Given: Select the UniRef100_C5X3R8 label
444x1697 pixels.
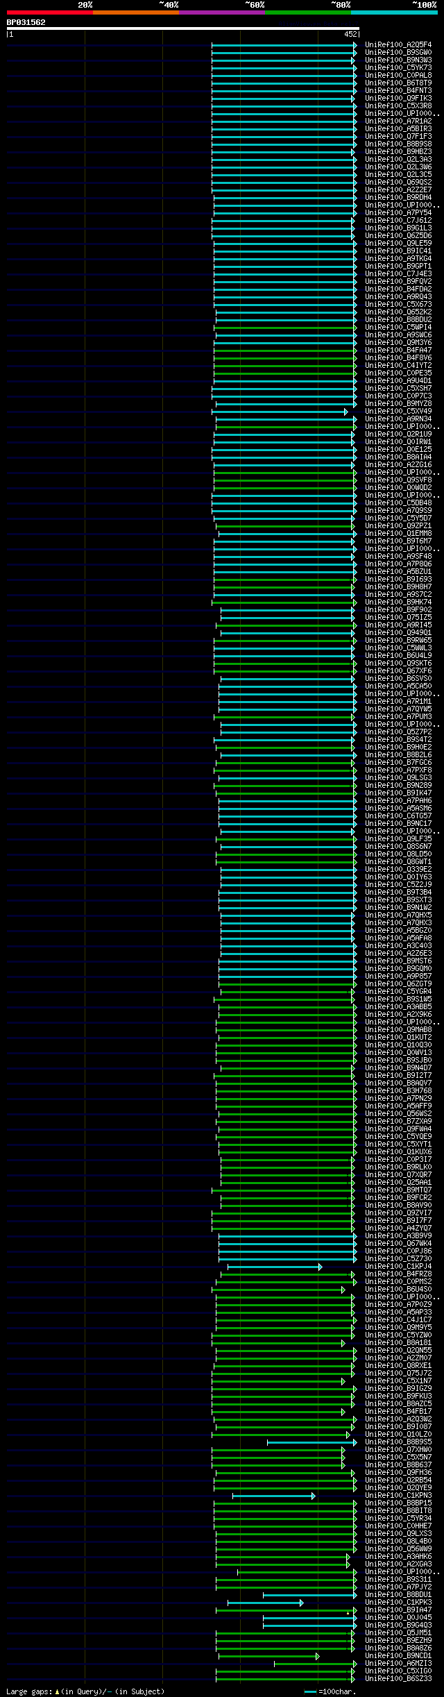Looking at the screenshot, I should tap(398, 106).
